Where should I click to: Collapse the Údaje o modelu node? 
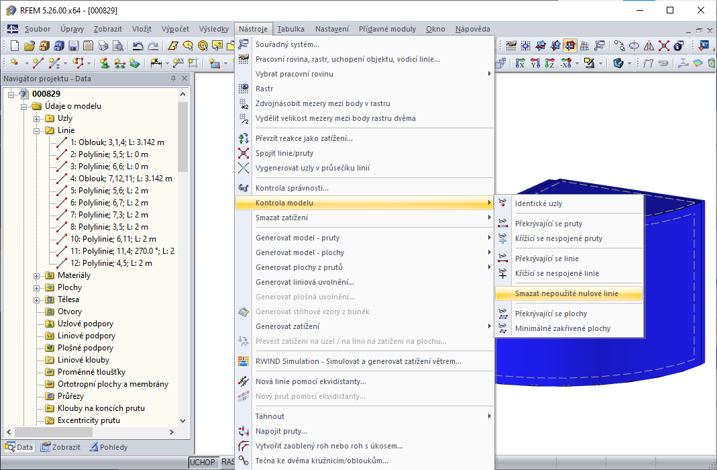click(x=23, y=106)
